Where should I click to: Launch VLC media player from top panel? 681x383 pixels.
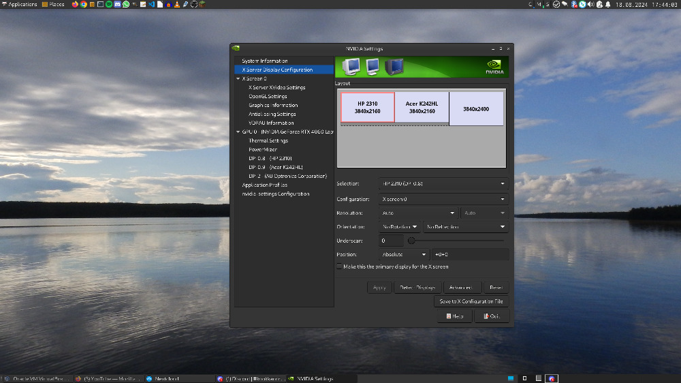pyautogui.click(x=177, y=4)
